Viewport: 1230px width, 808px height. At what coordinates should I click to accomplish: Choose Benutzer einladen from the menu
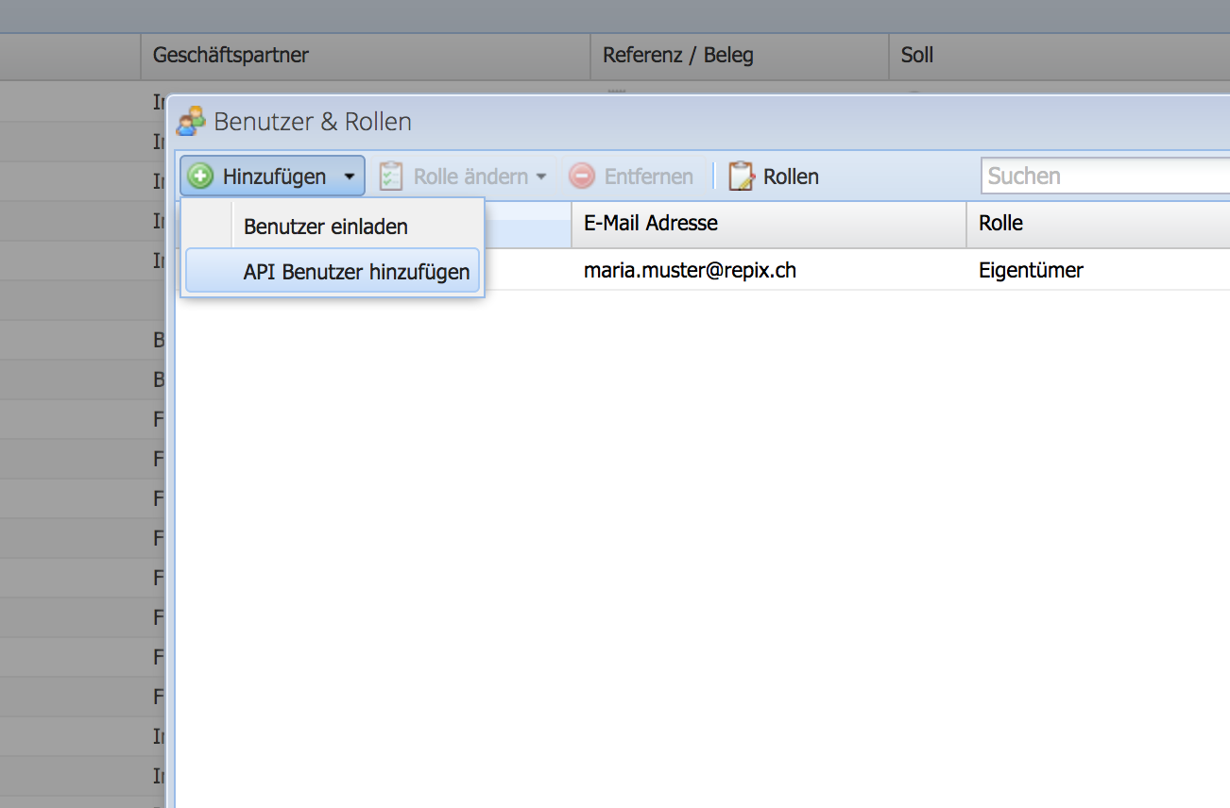point(326,226)
